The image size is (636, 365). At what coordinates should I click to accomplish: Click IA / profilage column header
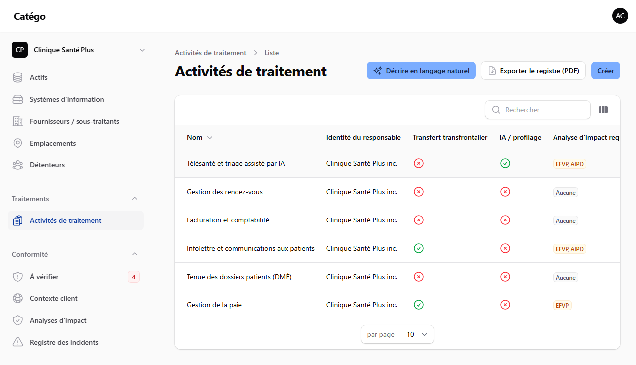tap(520, 138)
